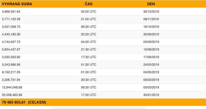Select the 8,162,217.05 winning amount
This screenshot has width=206, height=109.
tap(11, 72)
